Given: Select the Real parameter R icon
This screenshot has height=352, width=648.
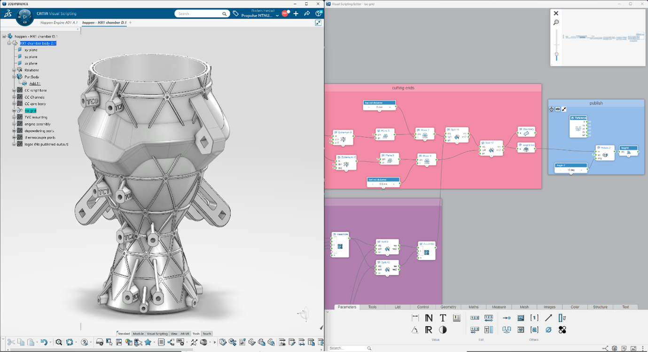Looking at the screenshot, I should coord(429,330).
